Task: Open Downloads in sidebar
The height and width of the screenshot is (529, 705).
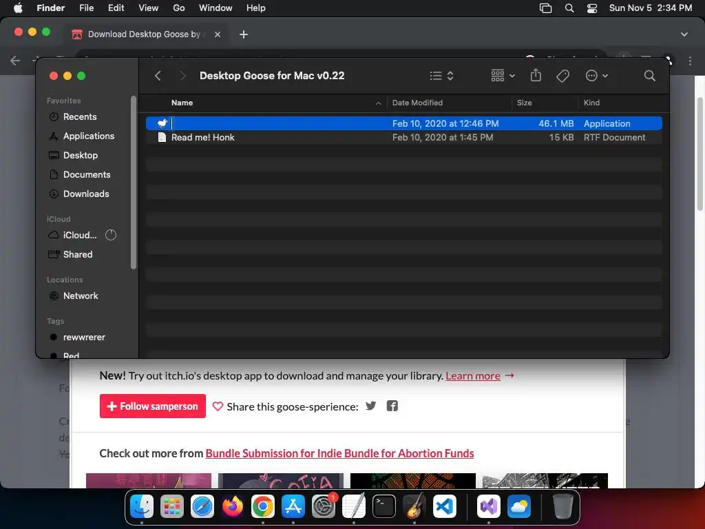Action: [86, 194]
